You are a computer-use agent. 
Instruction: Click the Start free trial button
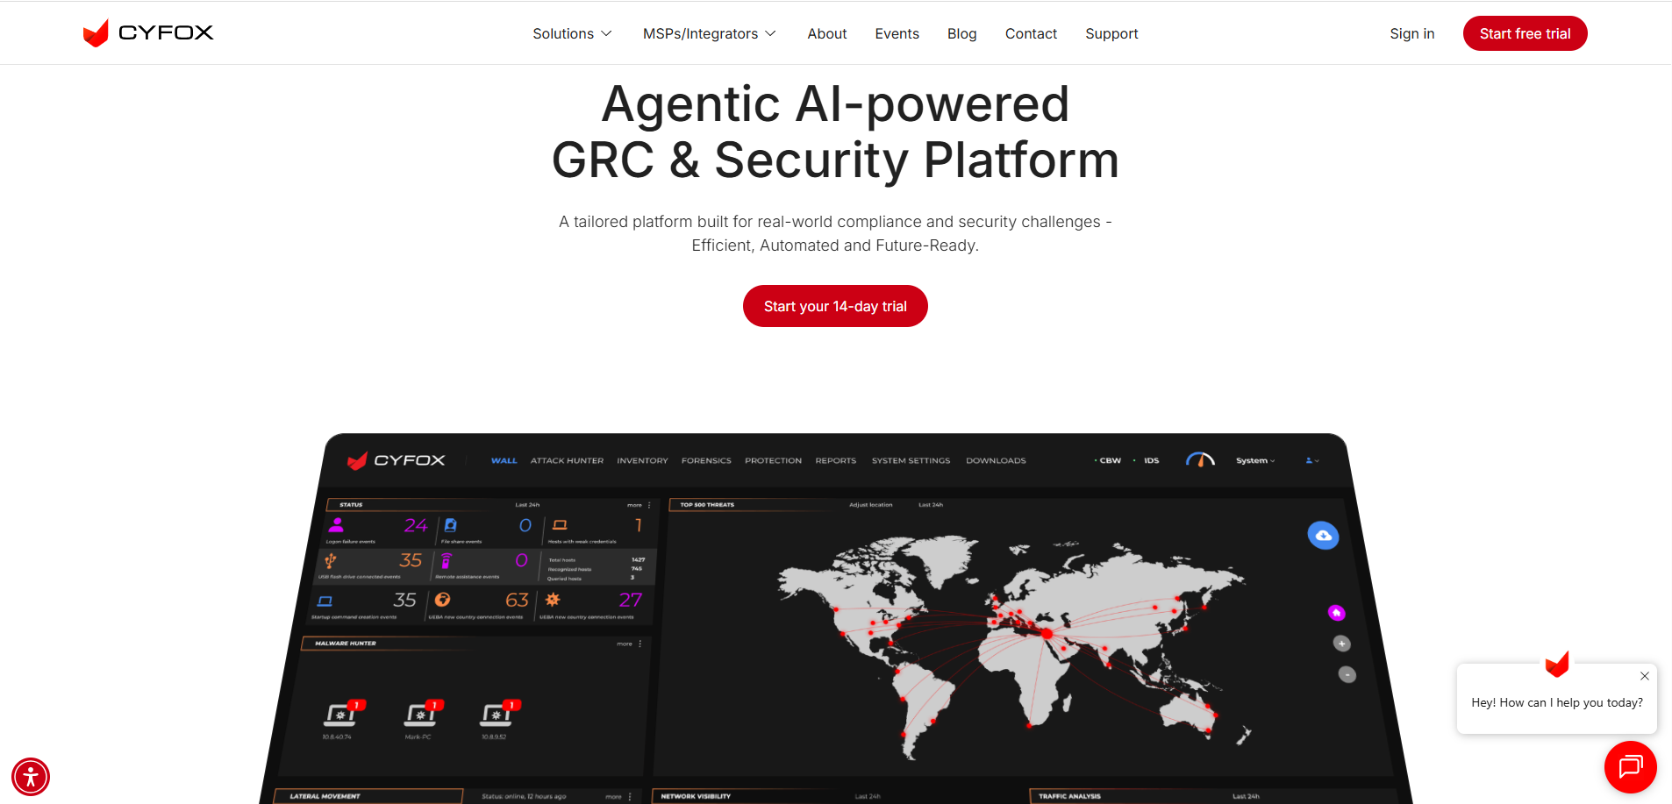pos(1525,33)
